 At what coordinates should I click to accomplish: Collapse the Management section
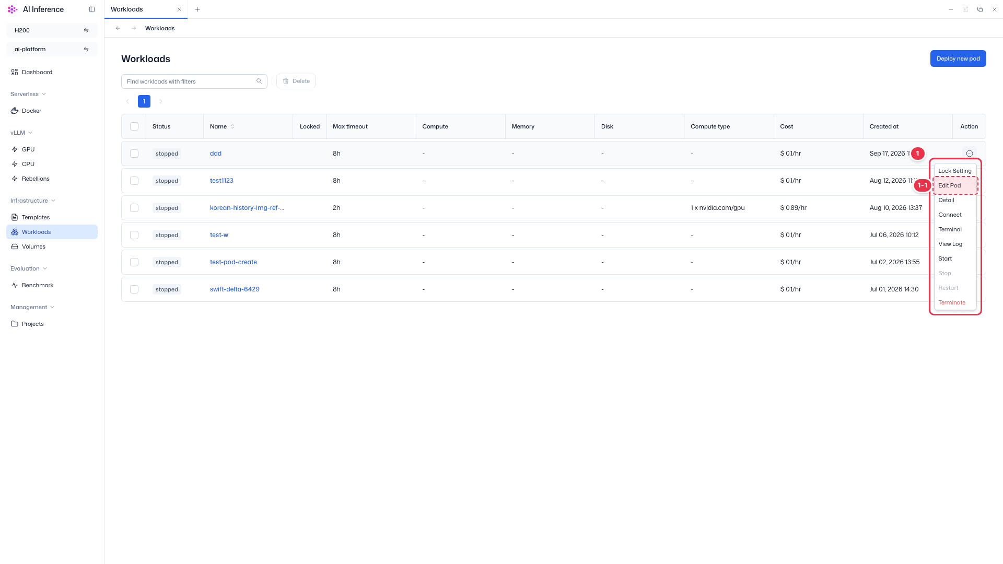[x=32, y=307]
